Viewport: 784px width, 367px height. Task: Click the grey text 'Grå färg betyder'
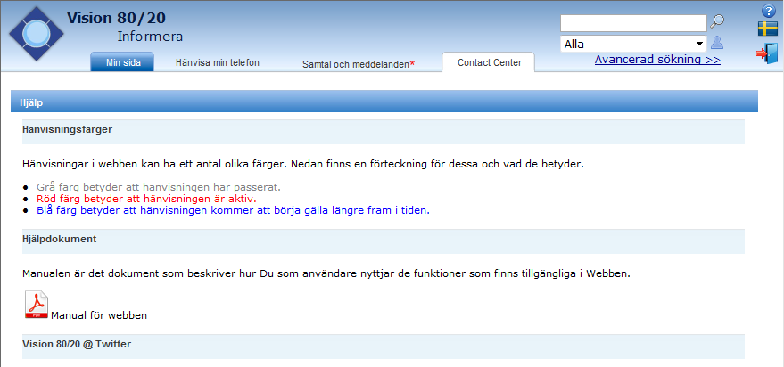point(159,187)
